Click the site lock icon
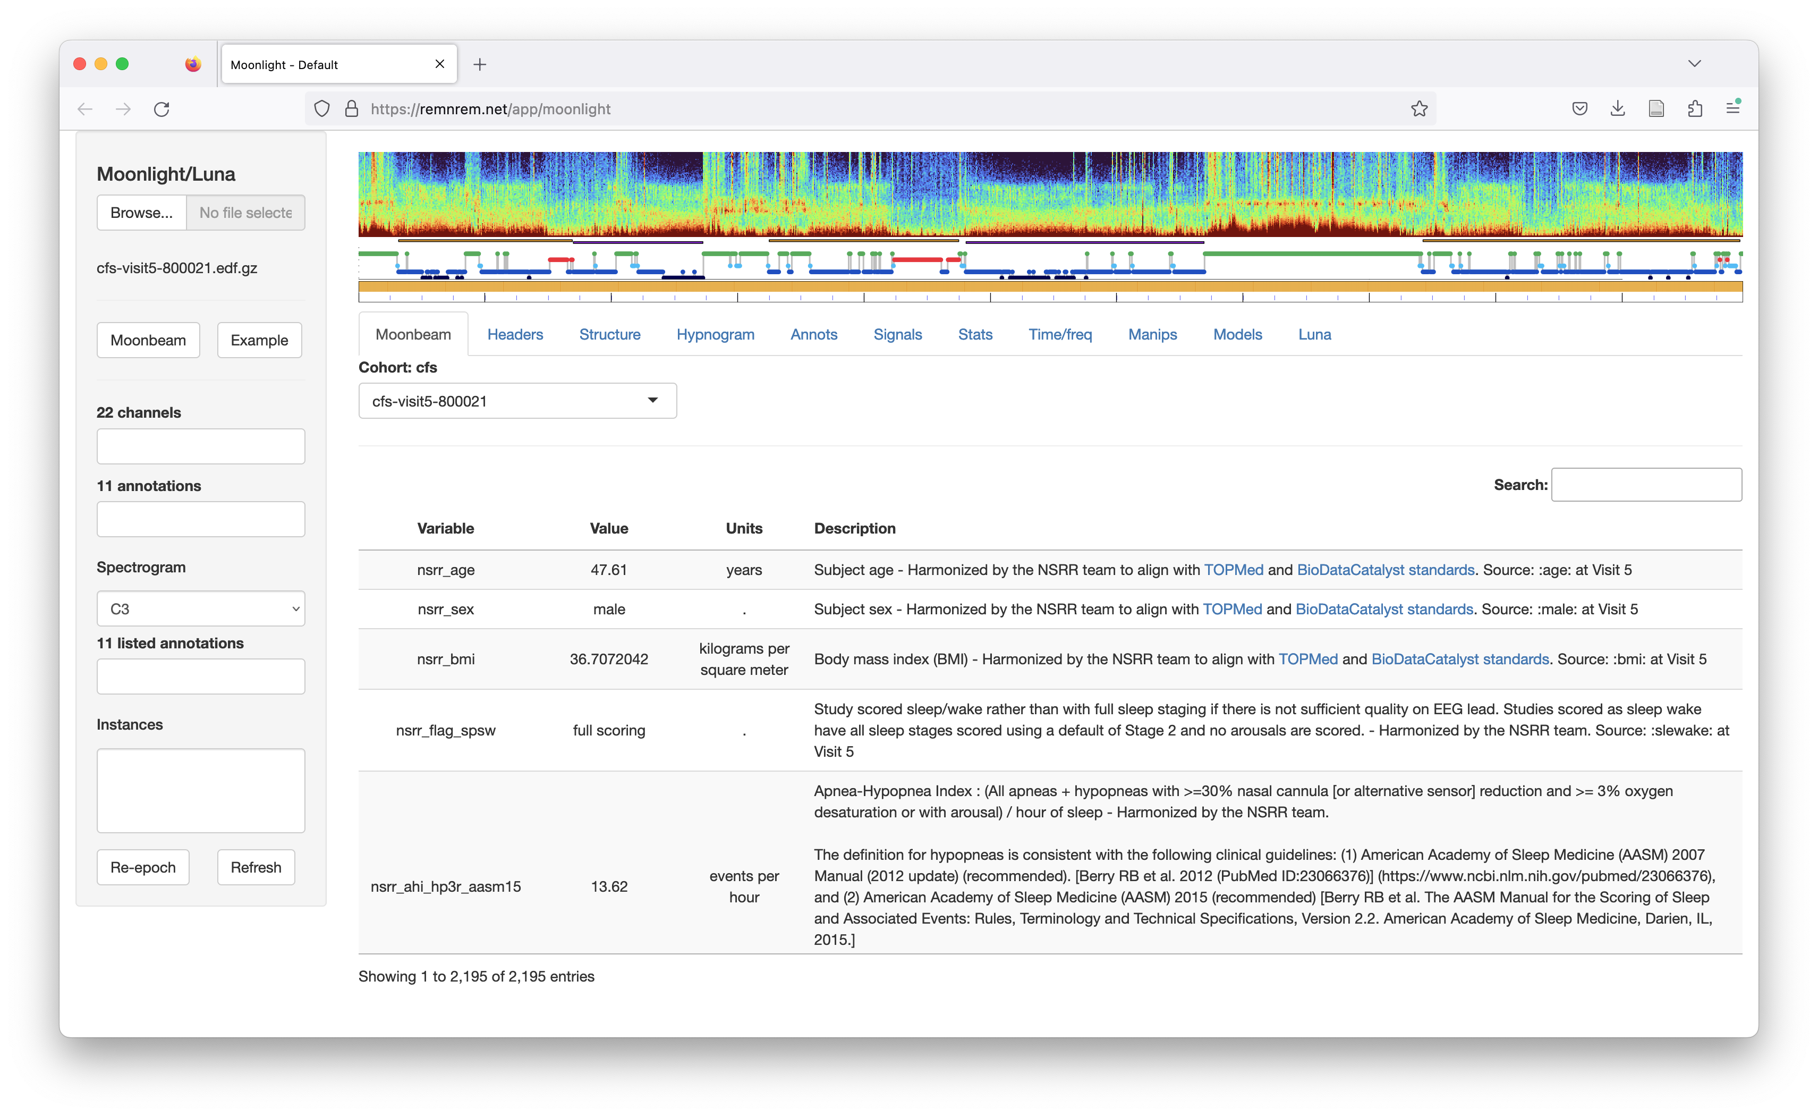The width and height of the screenshot is (1818, 1116). tap(352, 109)
